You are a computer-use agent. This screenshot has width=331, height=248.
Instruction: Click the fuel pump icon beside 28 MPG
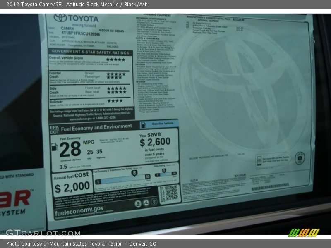click(x=55, y=147)
